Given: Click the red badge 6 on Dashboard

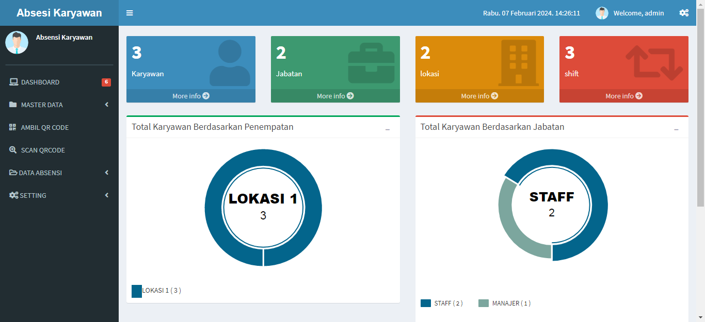Looking at the screenshot, I should [x=106, y=82].
